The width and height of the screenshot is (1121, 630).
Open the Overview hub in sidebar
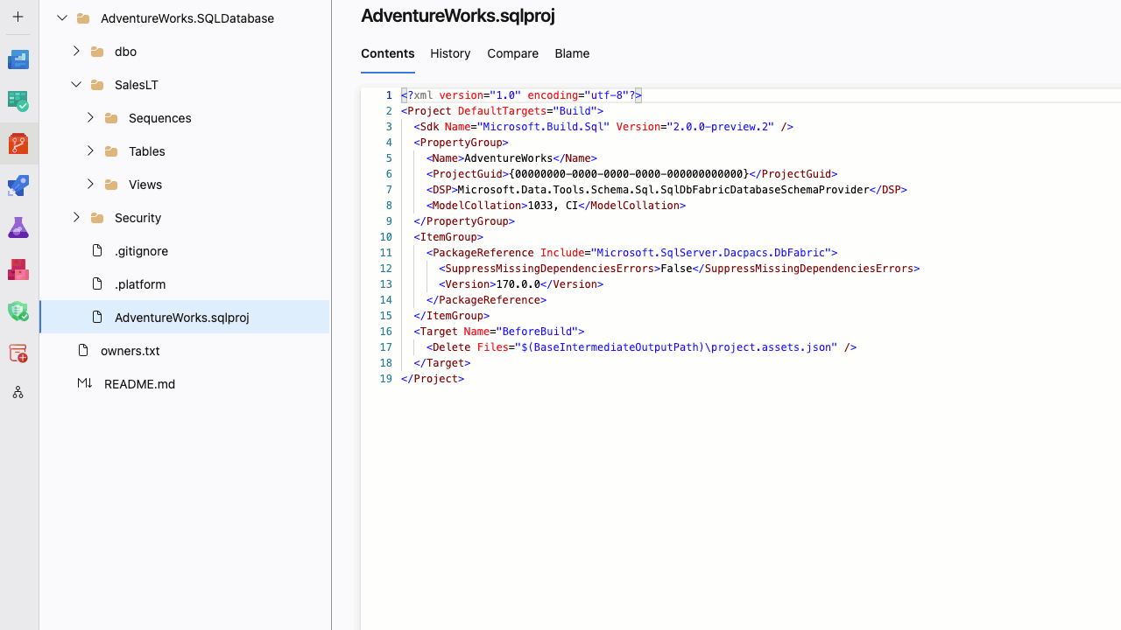18,59
